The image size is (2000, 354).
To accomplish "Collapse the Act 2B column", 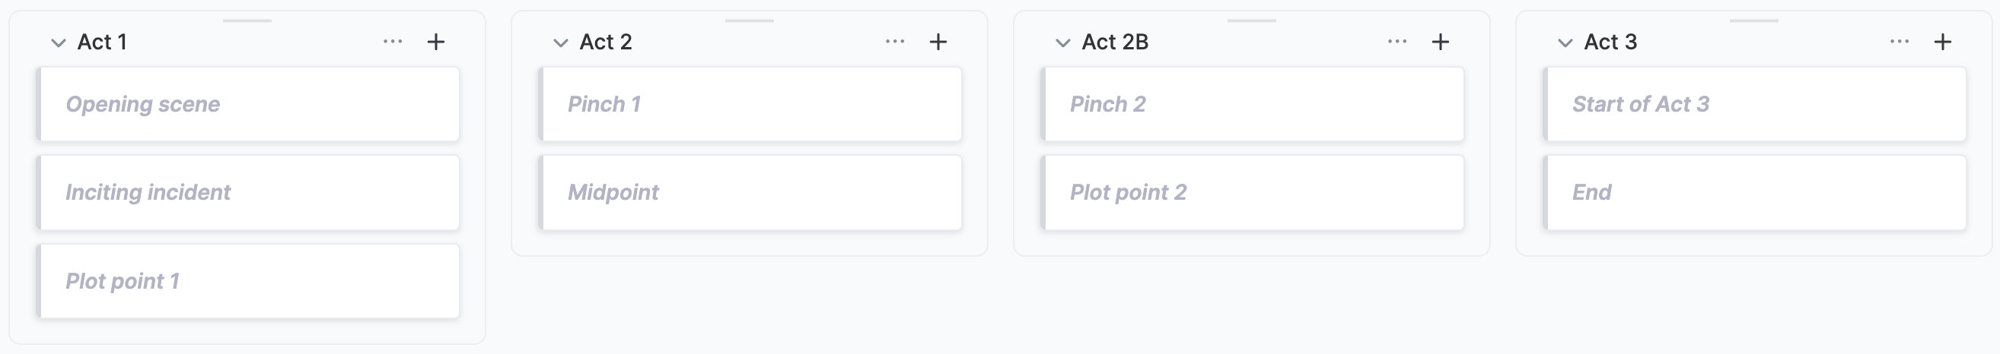I will coord(1063,43).
